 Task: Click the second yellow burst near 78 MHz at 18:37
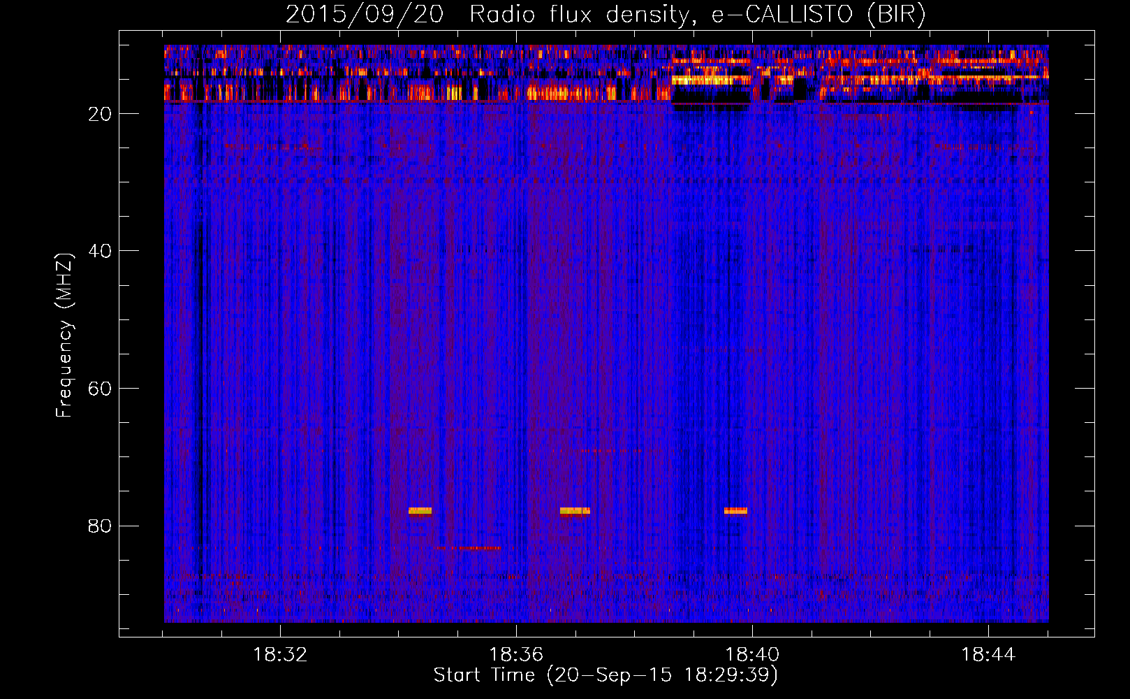[575, 511]
